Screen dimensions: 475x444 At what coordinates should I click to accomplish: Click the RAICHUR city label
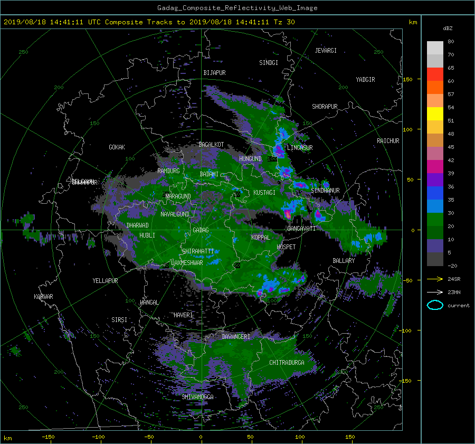(388, 141)
